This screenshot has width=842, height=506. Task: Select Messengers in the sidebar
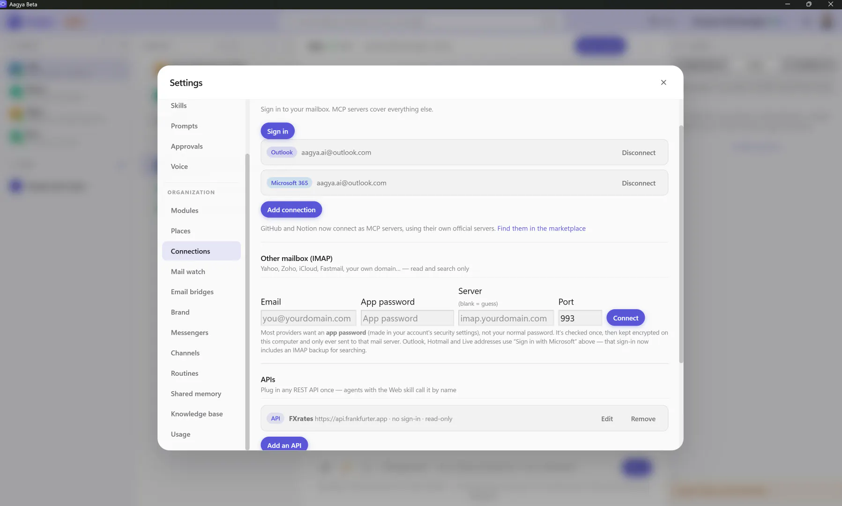click(201, 333)
